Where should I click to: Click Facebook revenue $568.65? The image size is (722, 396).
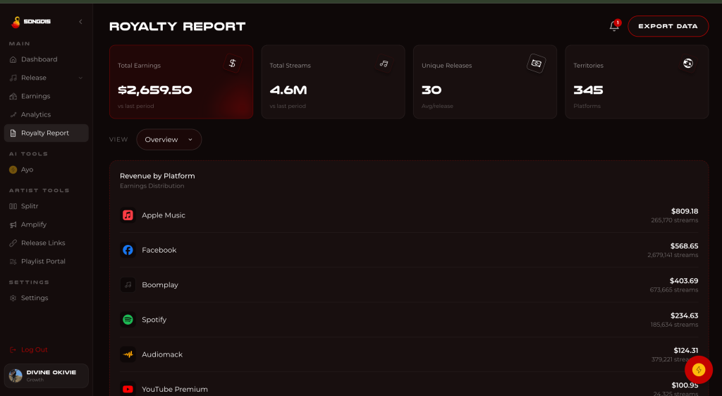click(684, 246)
